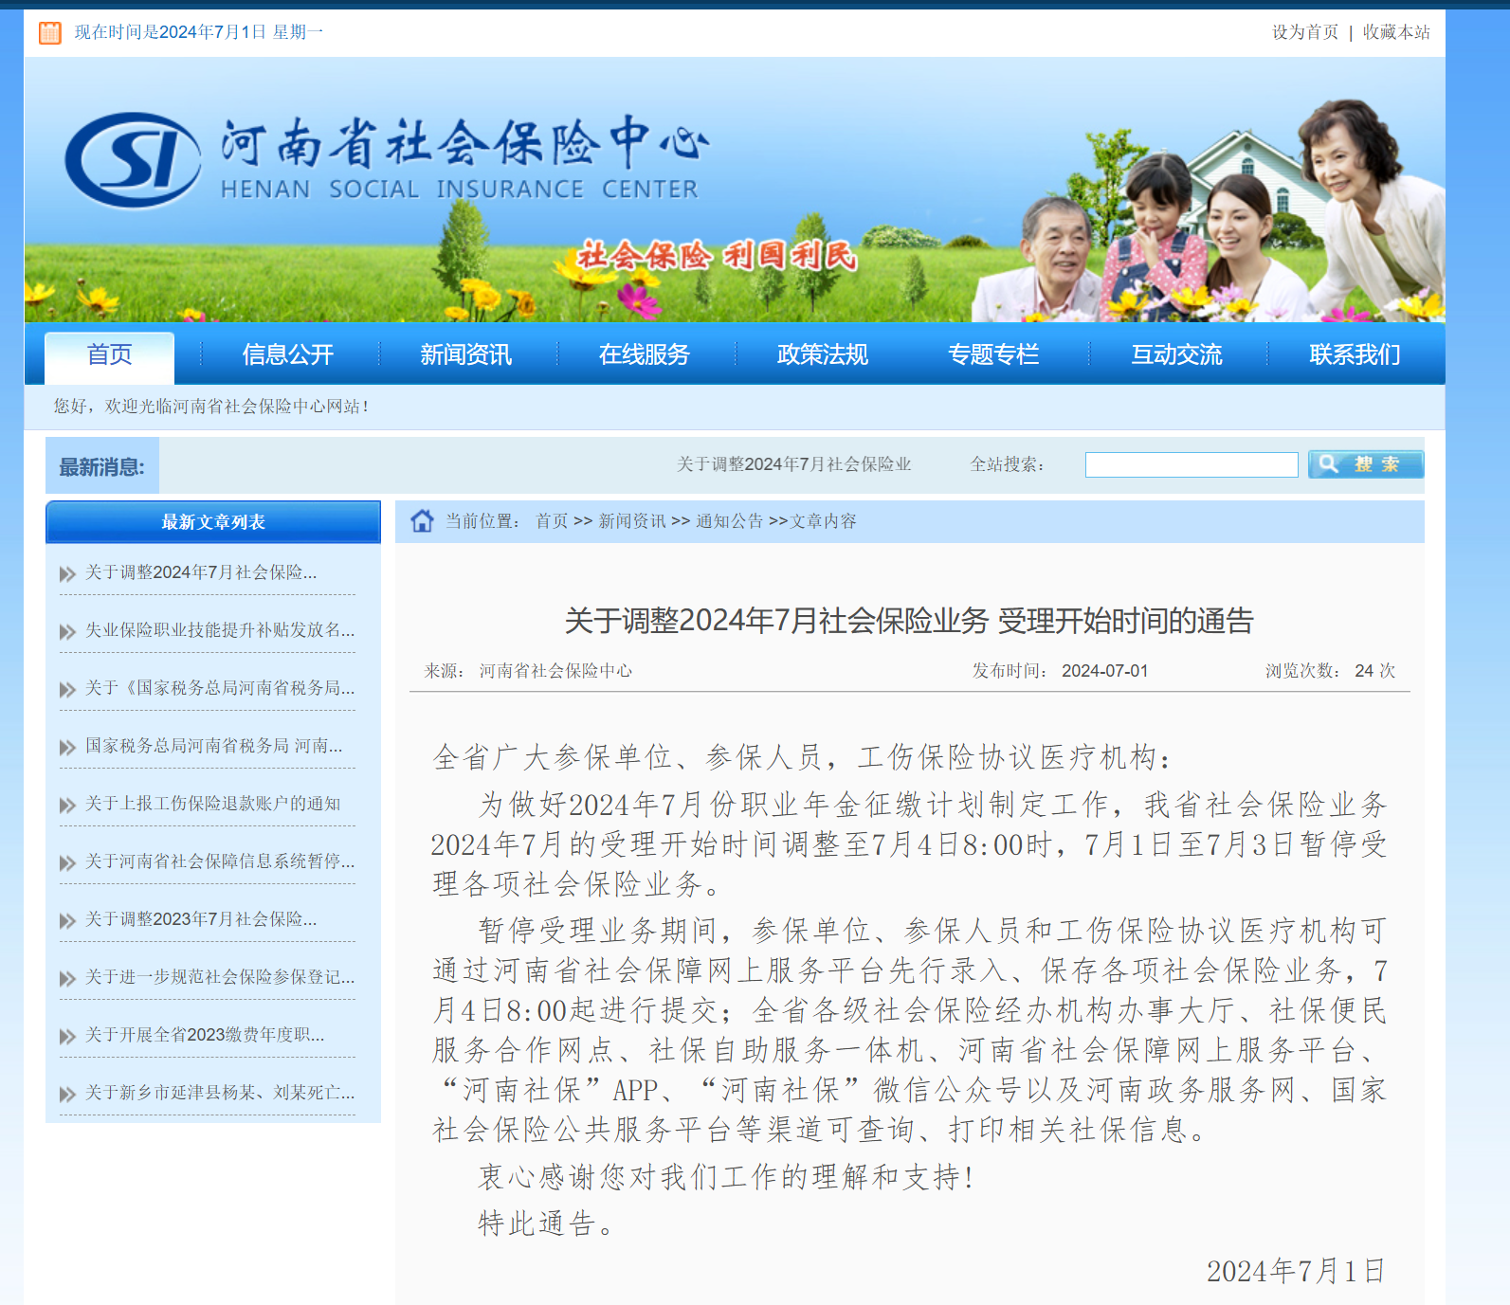Go to 在线服务 navigation item
The height and width of the screenshot is (1305, 1510).
click(x=644, y=355)
